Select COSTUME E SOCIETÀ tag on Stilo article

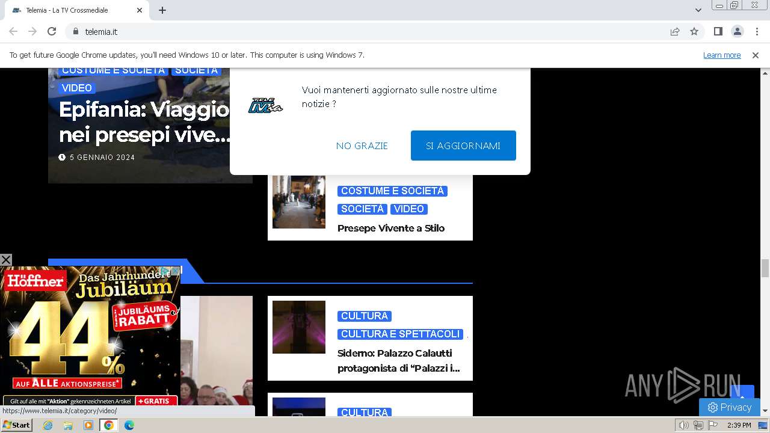[x=392, y=191]
